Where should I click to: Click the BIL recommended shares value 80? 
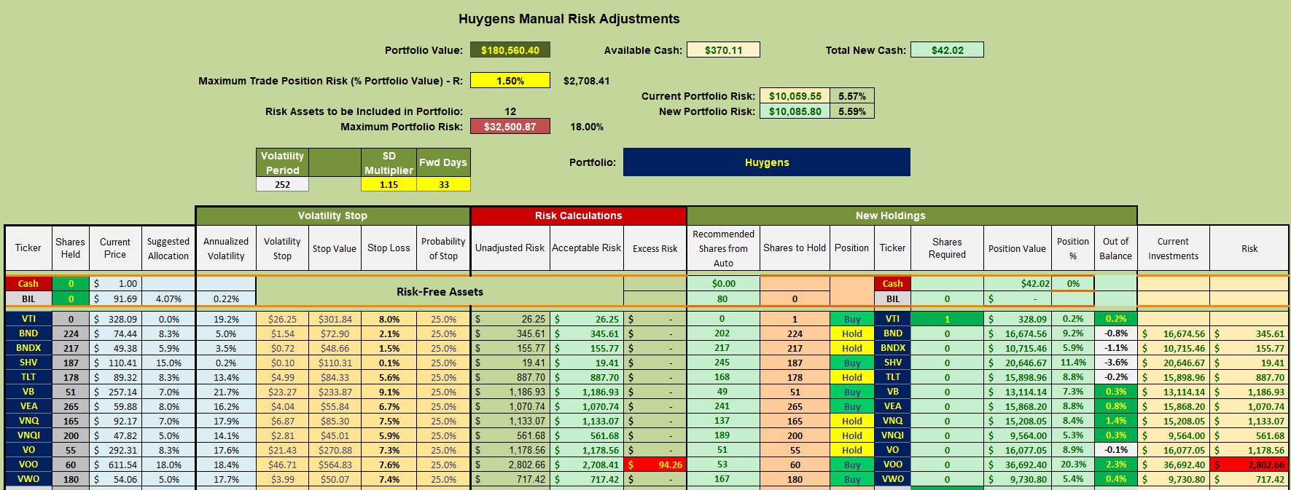tap(722, 299)
